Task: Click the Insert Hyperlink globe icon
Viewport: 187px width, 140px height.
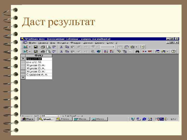Action: [99, 51]
